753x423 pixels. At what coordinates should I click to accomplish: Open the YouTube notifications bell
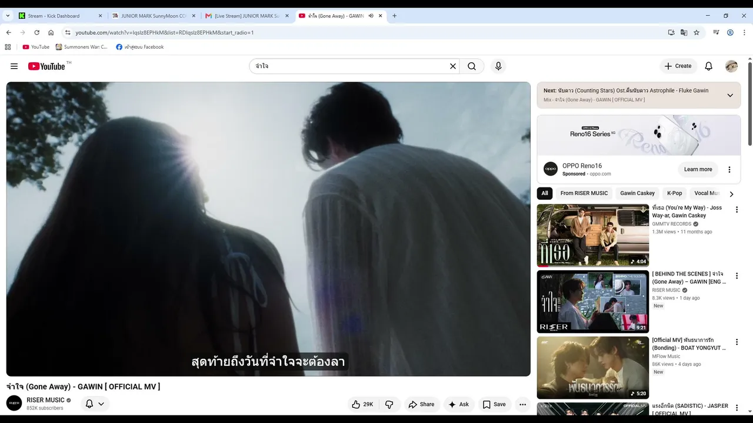point(709,66)
